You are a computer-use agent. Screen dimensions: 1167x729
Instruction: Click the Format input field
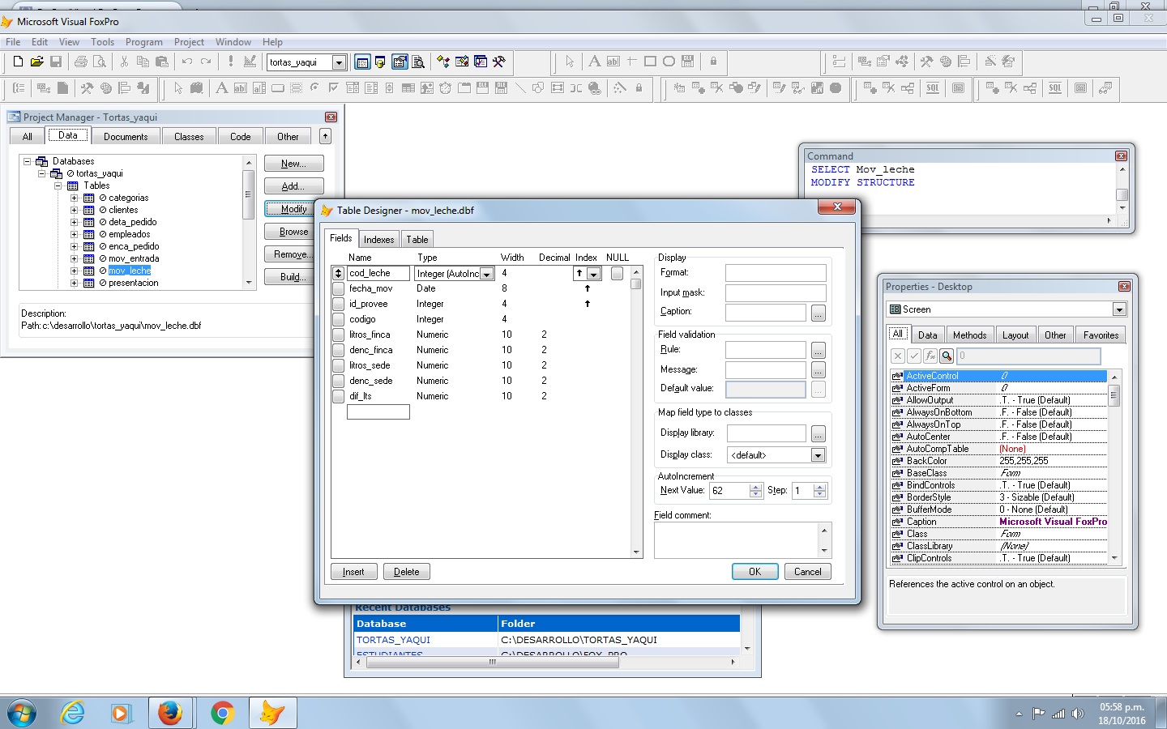[776, 273]
